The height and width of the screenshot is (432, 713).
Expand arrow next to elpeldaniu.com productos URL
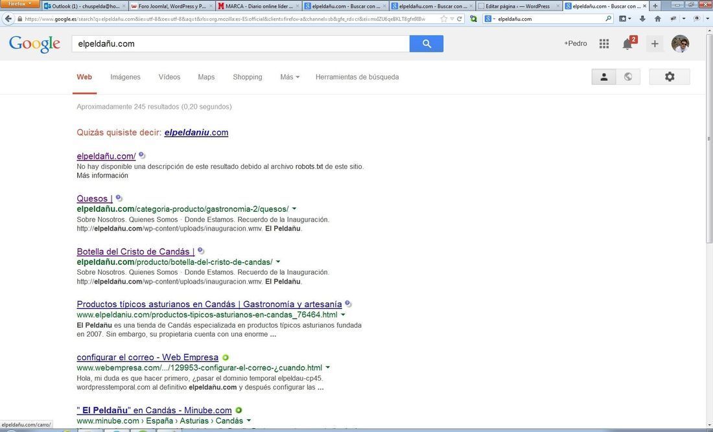[x=343, y=315]
